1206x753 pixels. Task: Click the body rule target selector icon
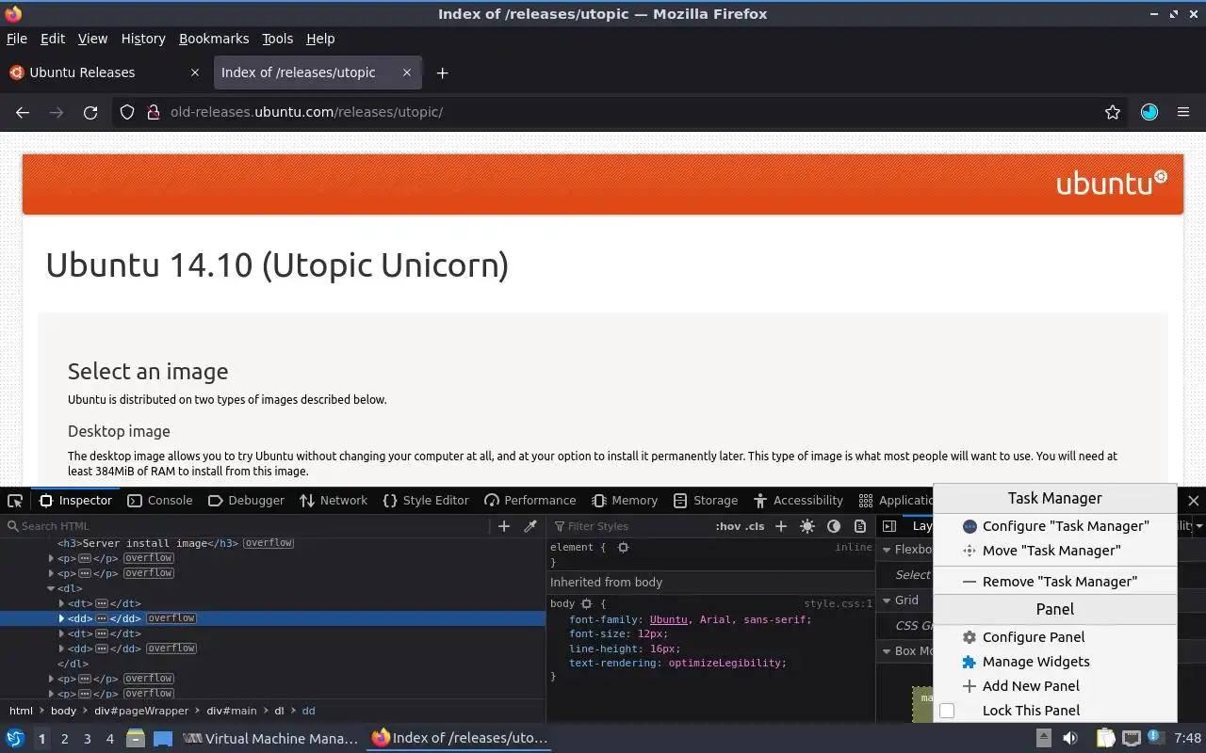click(x=586, y=604)
